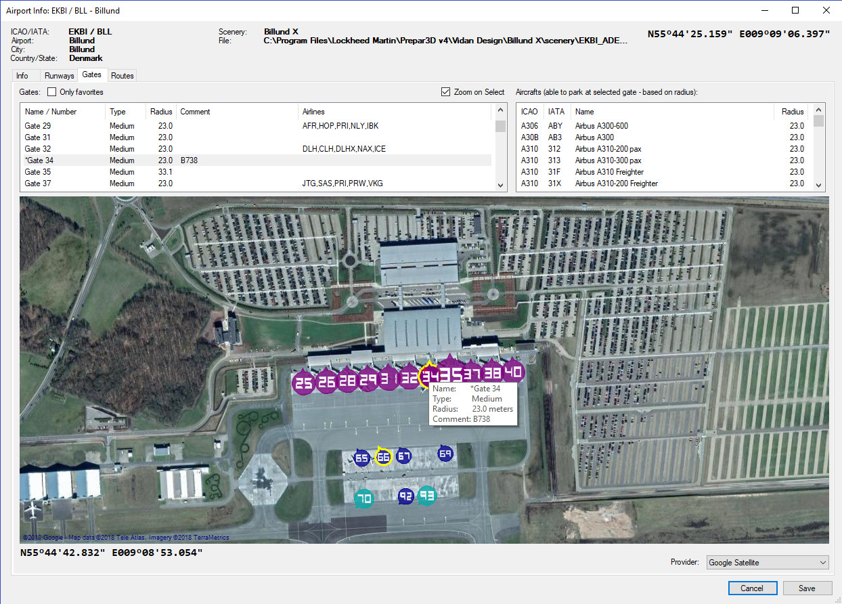Sort gates by Comment column header
The height and width of the screenshot is (604, 842).
click(x=237, y=112)
